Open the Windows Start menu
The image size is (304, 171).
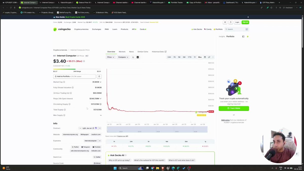coord(115,168)
